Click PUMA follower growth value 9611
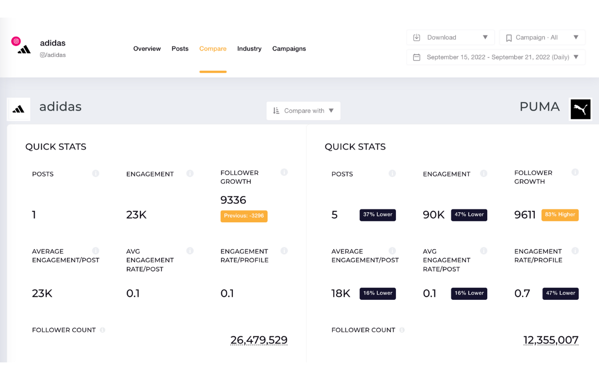599x380 pixels. (525, 215)
